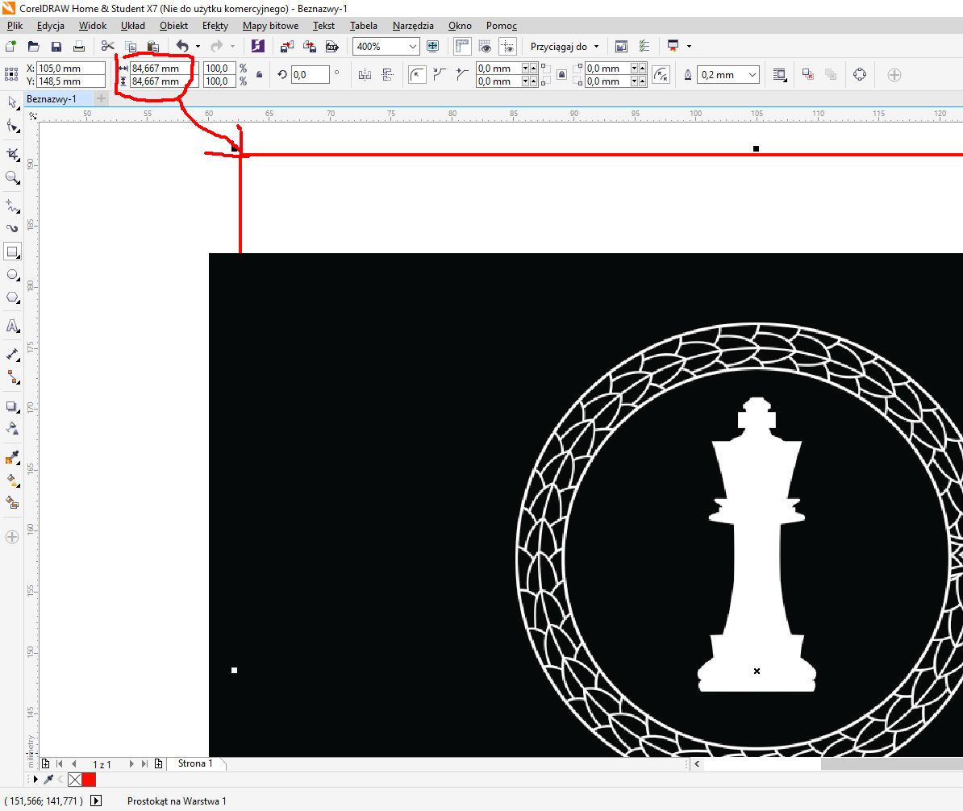Viewport: 963px width, 811px height.
Task: Toggle show guidelines button
Action: [507, 47]
